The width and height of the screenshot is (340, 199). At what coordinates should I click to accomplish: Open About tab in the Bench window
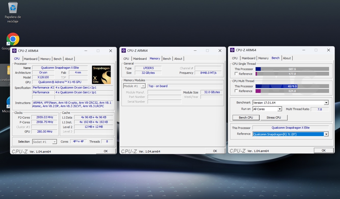pos(287,58)
